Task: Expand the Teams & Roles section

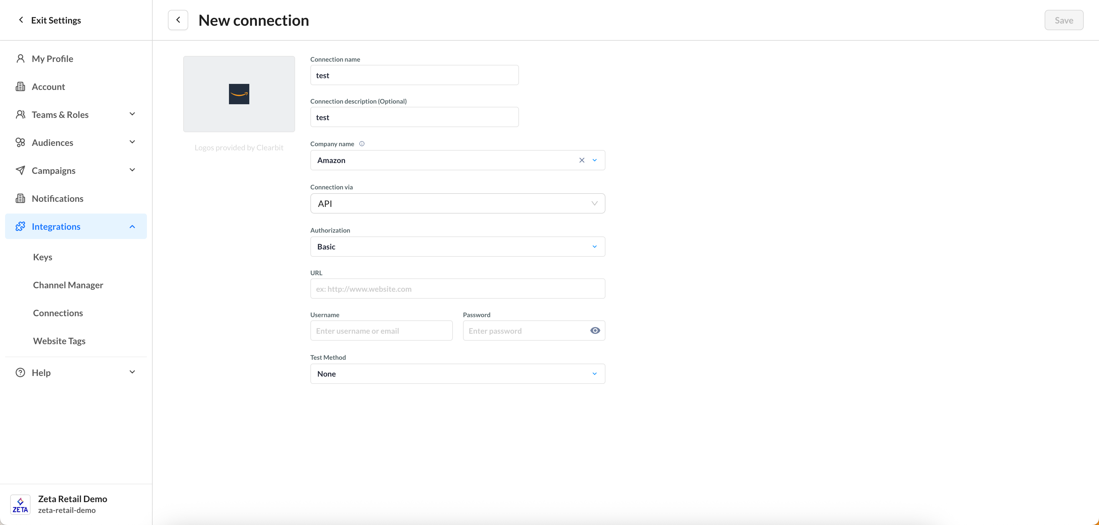Action: coord(132,114)
